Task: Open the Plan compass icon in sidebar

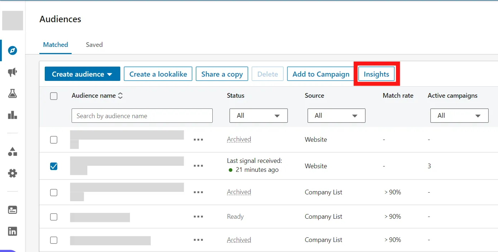Action: 12,50
